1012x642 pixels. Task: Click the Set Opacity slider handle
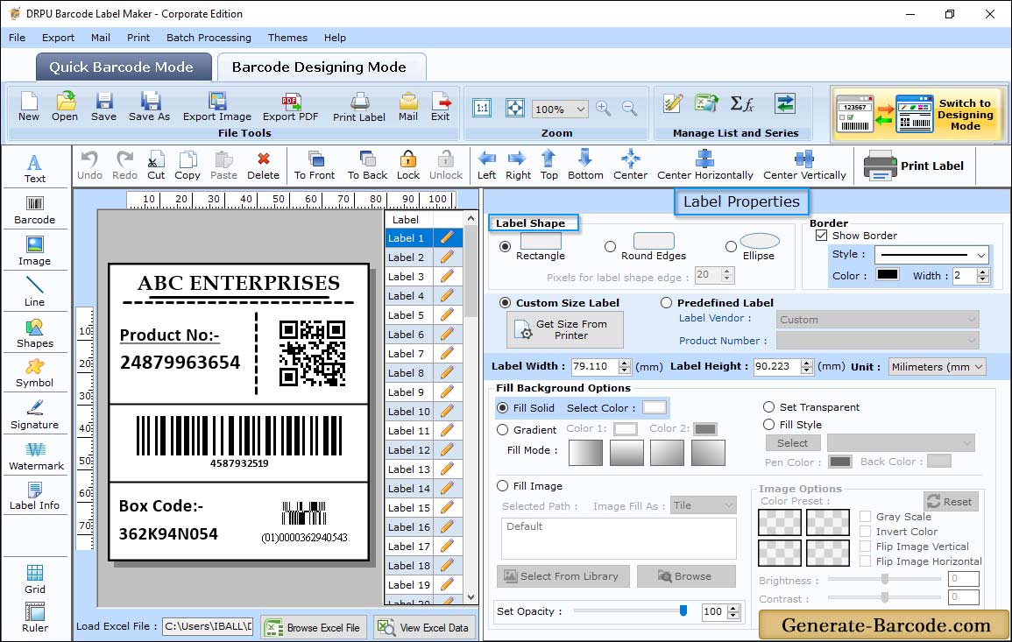(683, 610)
